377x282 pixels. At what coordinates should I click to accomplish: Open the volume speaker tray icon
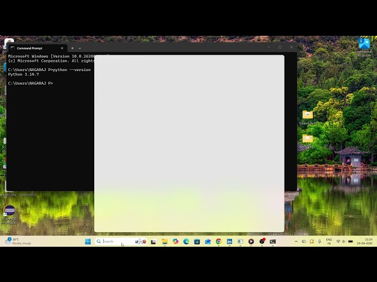coord(344,241)
